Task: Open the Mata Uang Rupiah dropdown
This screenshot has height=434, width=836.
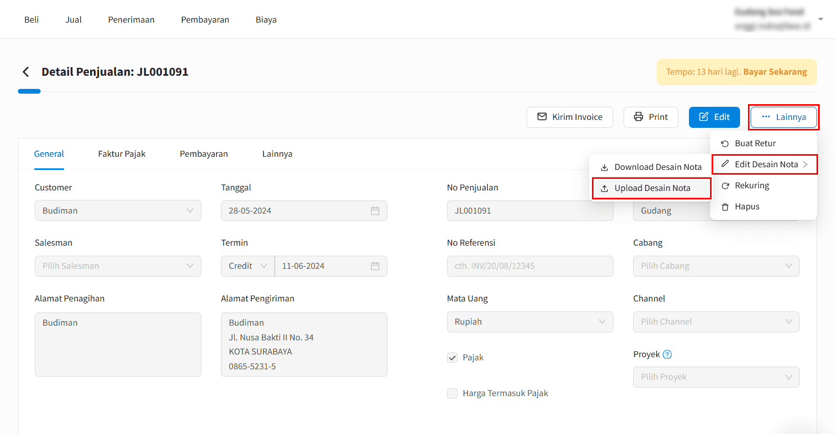Action: point(530,322)
